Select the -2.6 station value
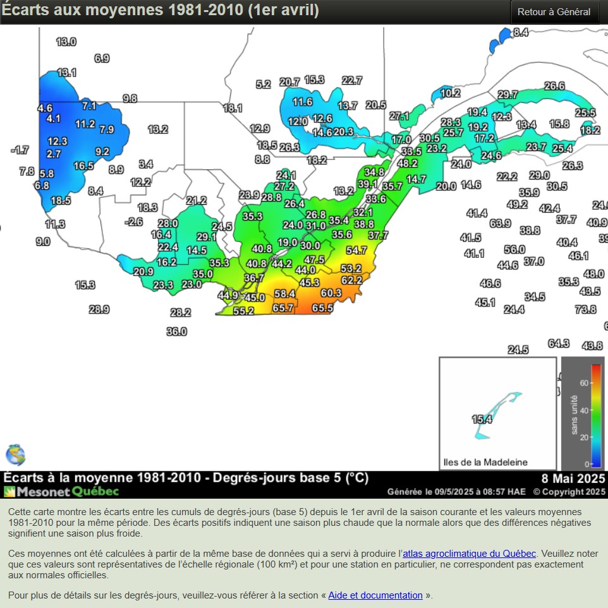 pyautogui.click(x=134, y=222)
